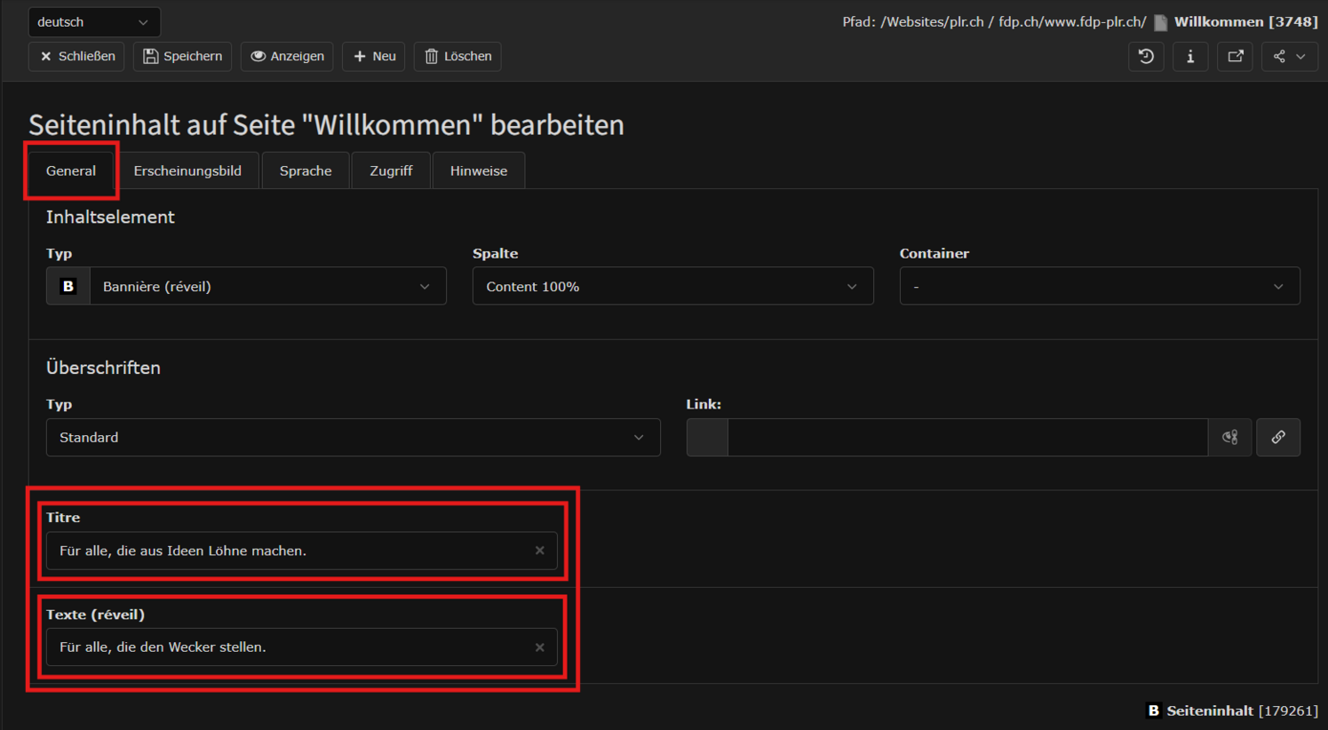Click the information "i" icon button
Viewport: 1328px width, 730px height.
pos(1190,56)
